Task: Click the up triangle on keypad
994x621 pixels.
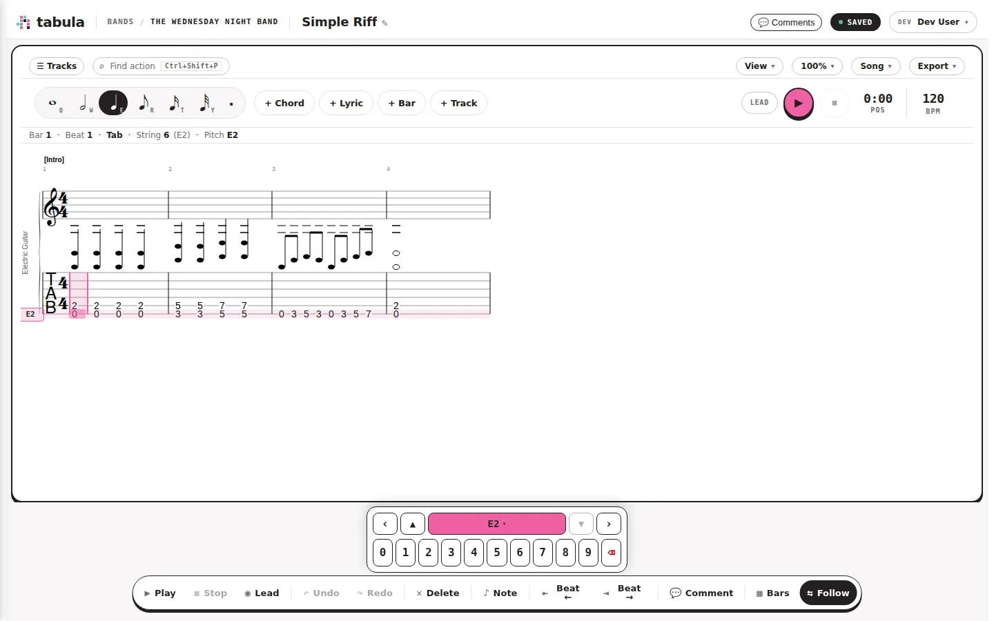Action: pyautogui.click(x=413, y=524)
